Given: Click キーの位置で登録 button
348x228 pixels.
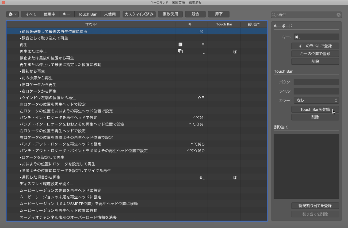Looking at the screenshot, I should (x=315, y=54).
